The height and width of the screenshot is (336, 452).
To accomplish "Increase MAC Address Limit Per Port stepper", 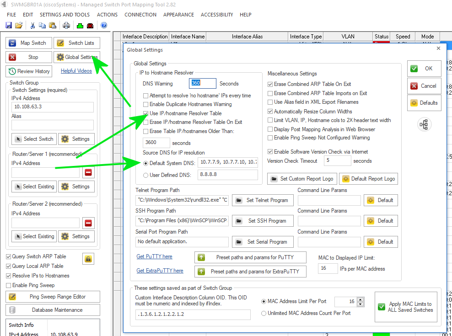I will 361,299.
